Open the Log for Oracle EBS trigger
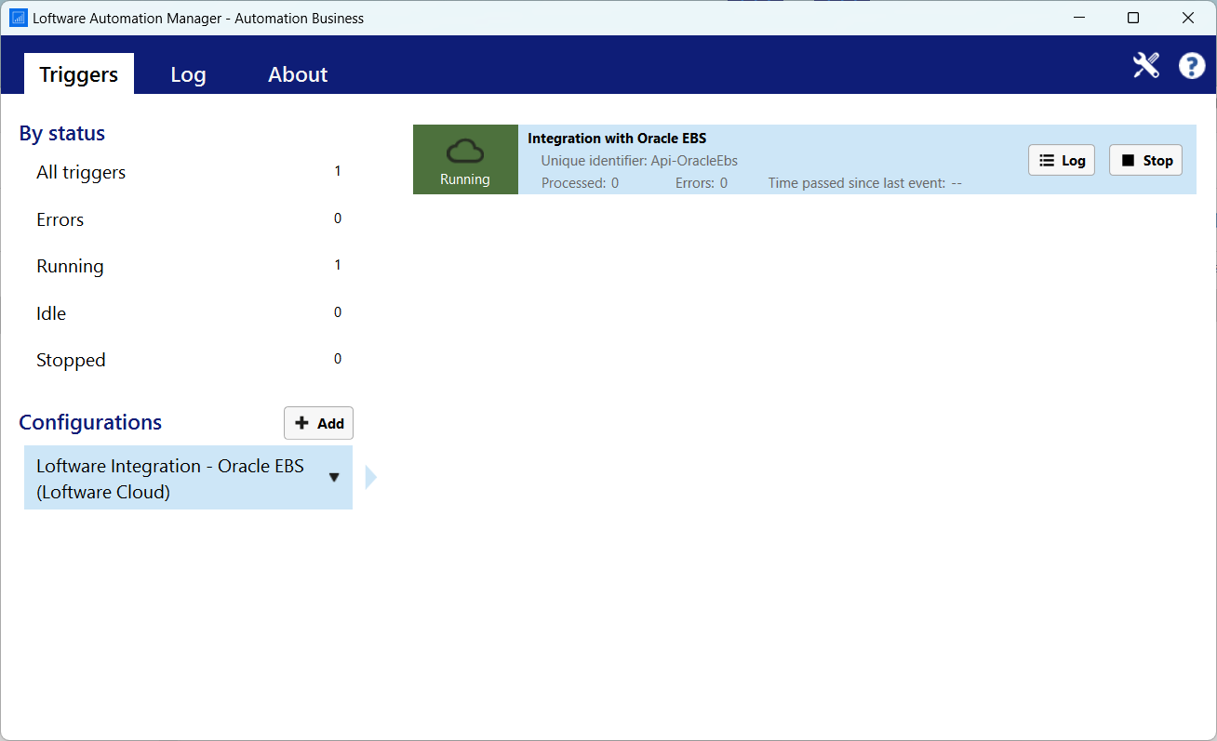 click(x=1062, y=160)
